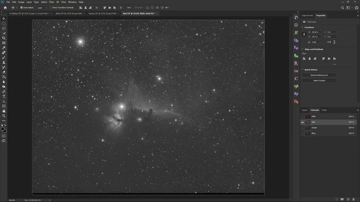Open the Filter menu
360x202 pixels.
click(51, 2)
